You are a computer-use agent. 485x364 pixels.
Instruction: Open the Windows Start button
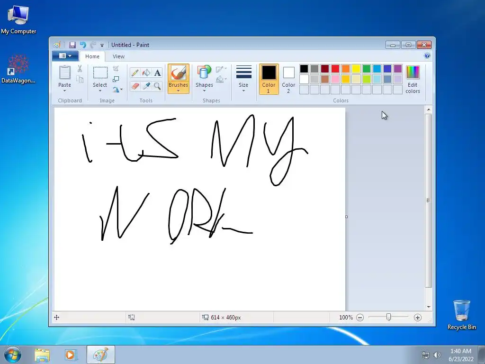(12, 355)
